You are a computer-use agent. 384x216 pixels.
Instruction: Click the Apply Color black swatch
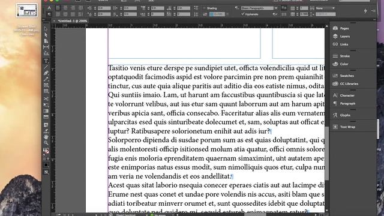(46, 166)
